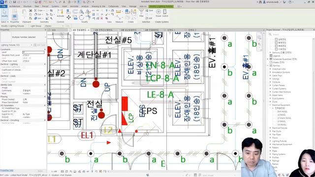Click the Edit Type button
The width and height of the screenshot is (315, 177).
pyautogui.click(x=39, y=45)
